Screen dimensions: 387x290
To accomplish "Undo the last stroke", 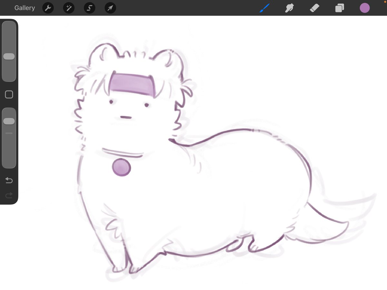I will point(9,180).
